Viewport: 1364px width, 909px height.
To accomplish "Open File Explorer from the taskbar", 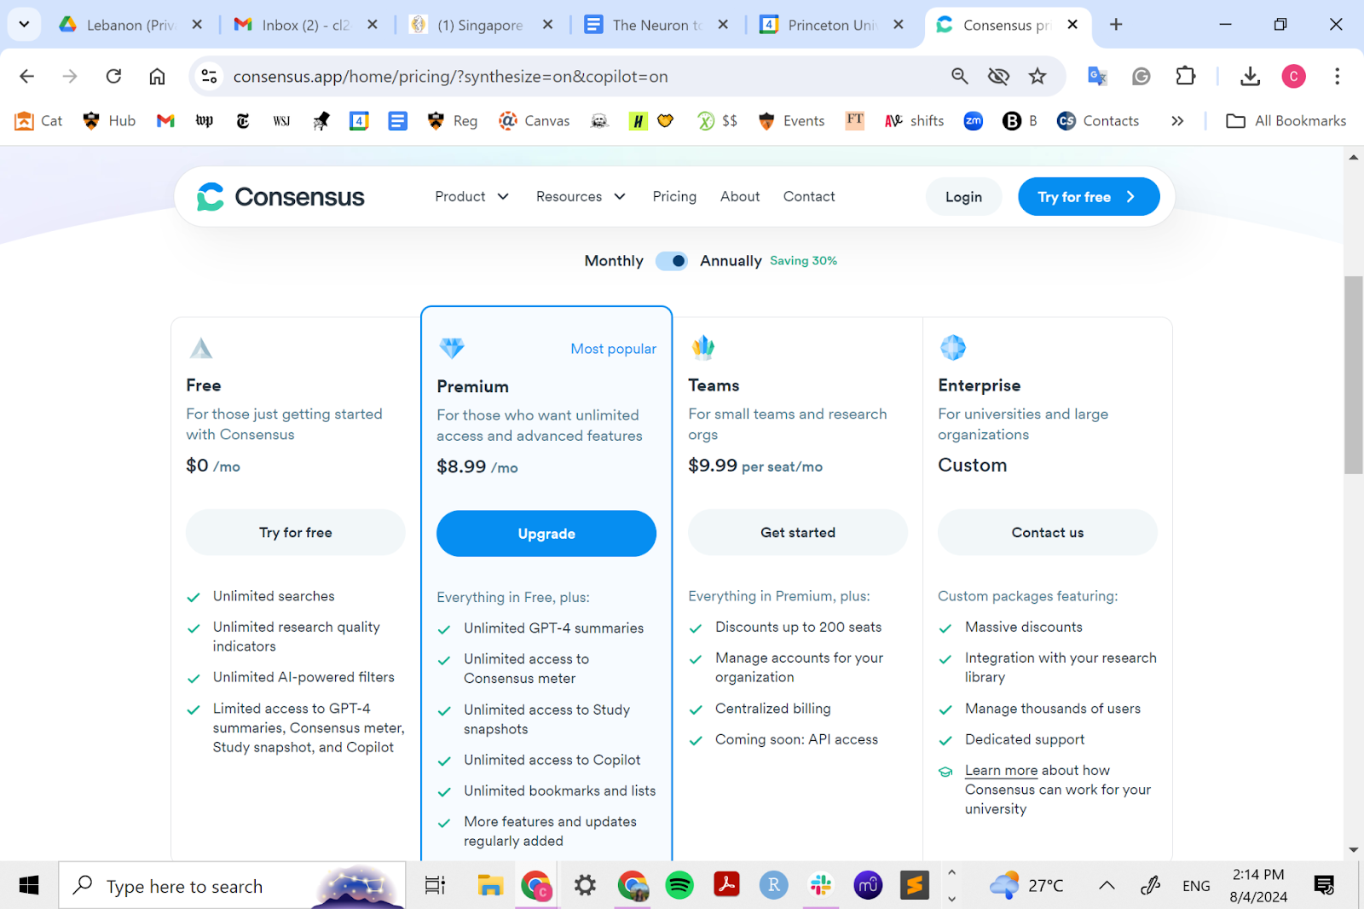I will (x=490, y=885).
